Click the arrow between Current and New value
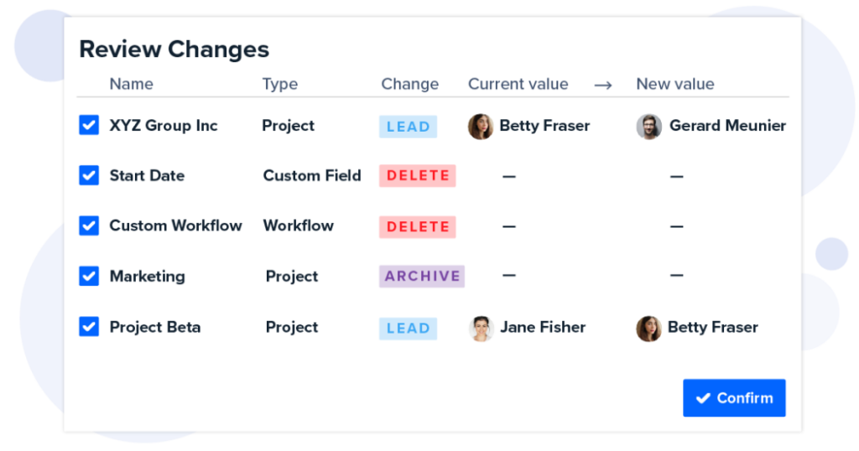859x451 pixels. coord(602,85)
